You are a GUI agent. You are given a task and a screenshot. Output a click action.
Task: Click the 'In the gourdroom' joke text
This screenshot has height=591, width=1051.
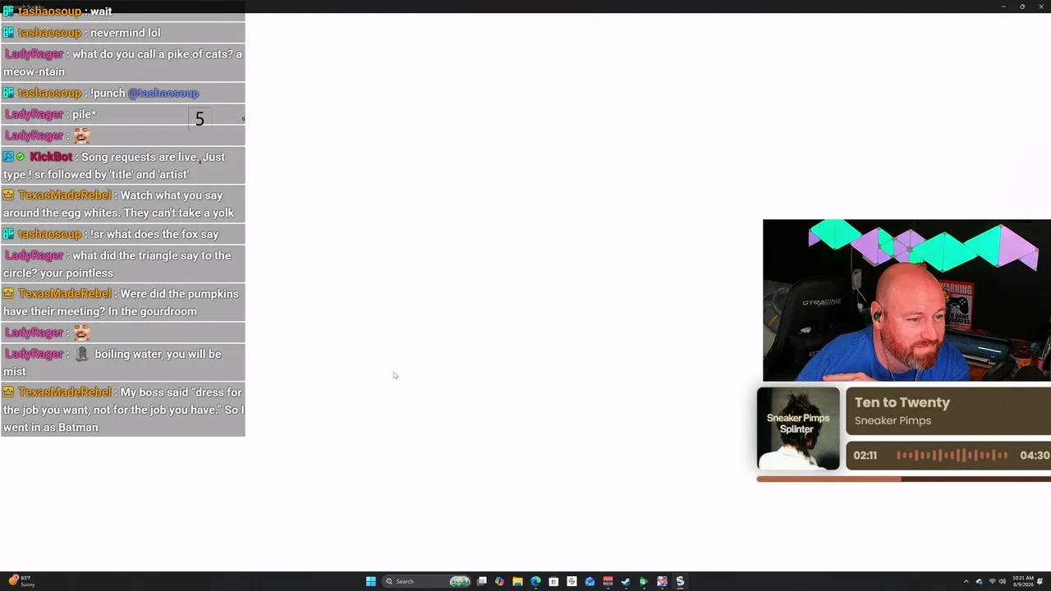pos(152,311)
